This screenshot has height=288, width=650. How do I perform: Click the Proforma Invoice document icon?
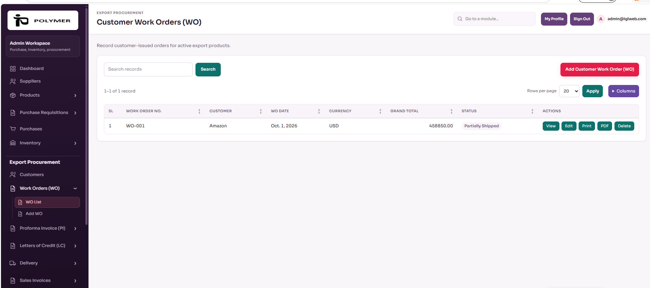13,228
